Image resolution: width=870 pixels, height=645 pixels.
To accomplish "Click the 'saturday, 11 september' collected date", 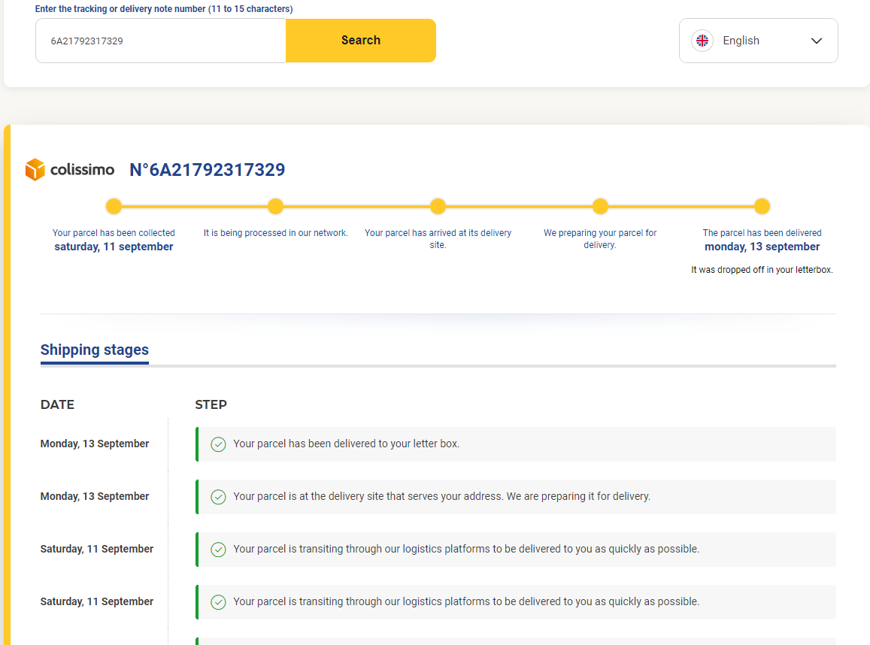I will (x=114, y=247).
